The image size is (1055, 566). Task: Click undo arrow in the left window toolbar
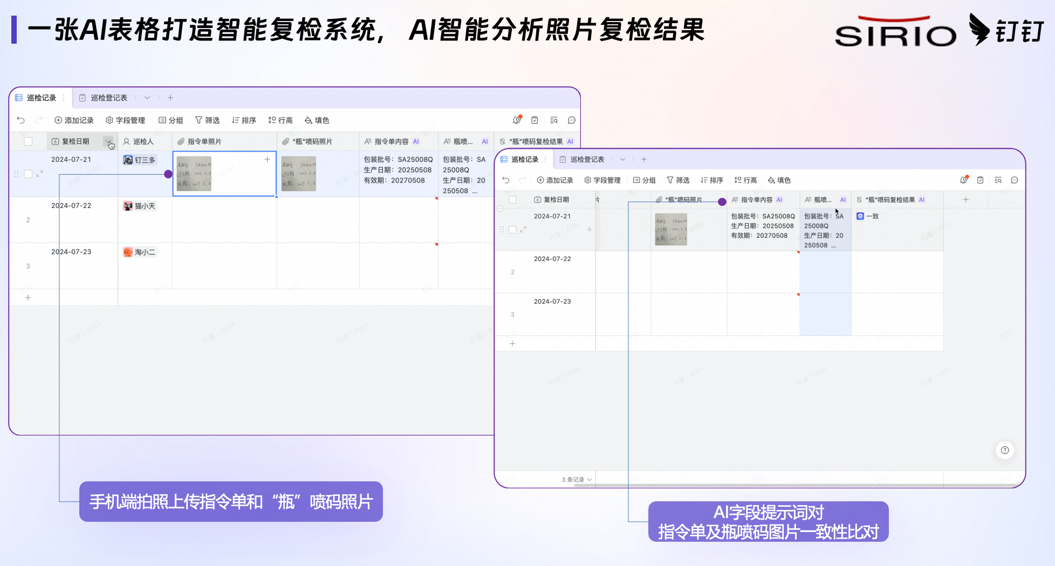click(21, 120)
